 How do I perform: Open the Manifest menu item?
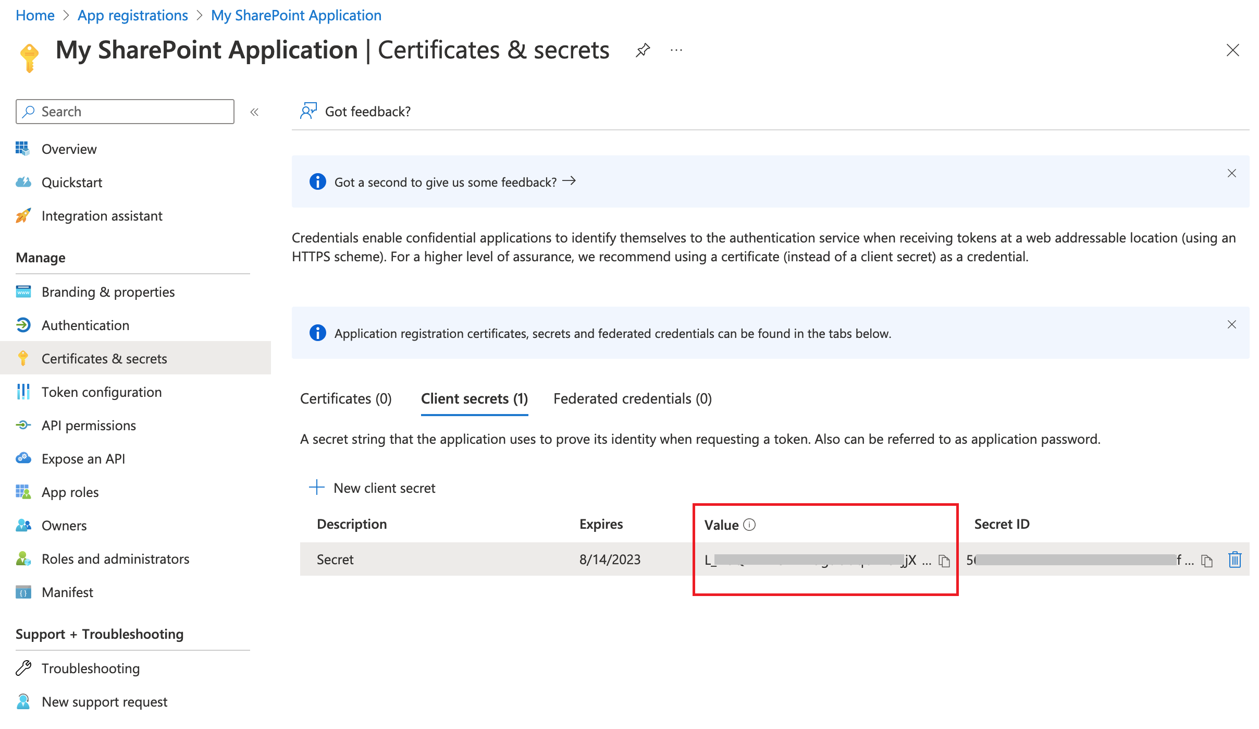(67, 592)
